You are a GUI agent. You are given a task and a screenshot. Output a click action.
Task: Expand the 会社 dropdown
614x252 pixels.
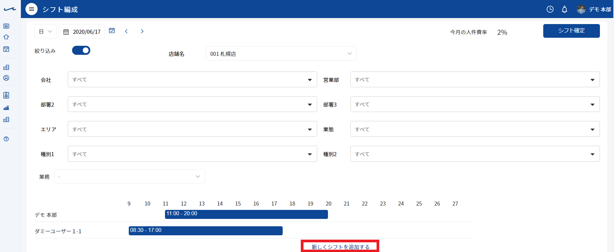tap(192, 80)
